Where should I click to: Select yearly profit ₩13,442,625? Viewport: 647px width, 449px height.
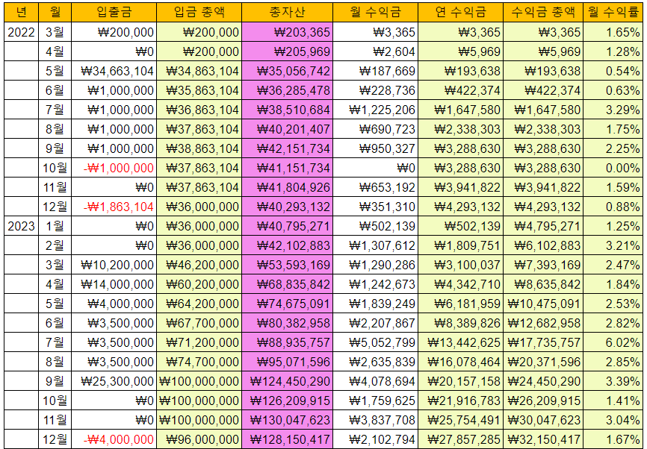[x=460, y=343]
